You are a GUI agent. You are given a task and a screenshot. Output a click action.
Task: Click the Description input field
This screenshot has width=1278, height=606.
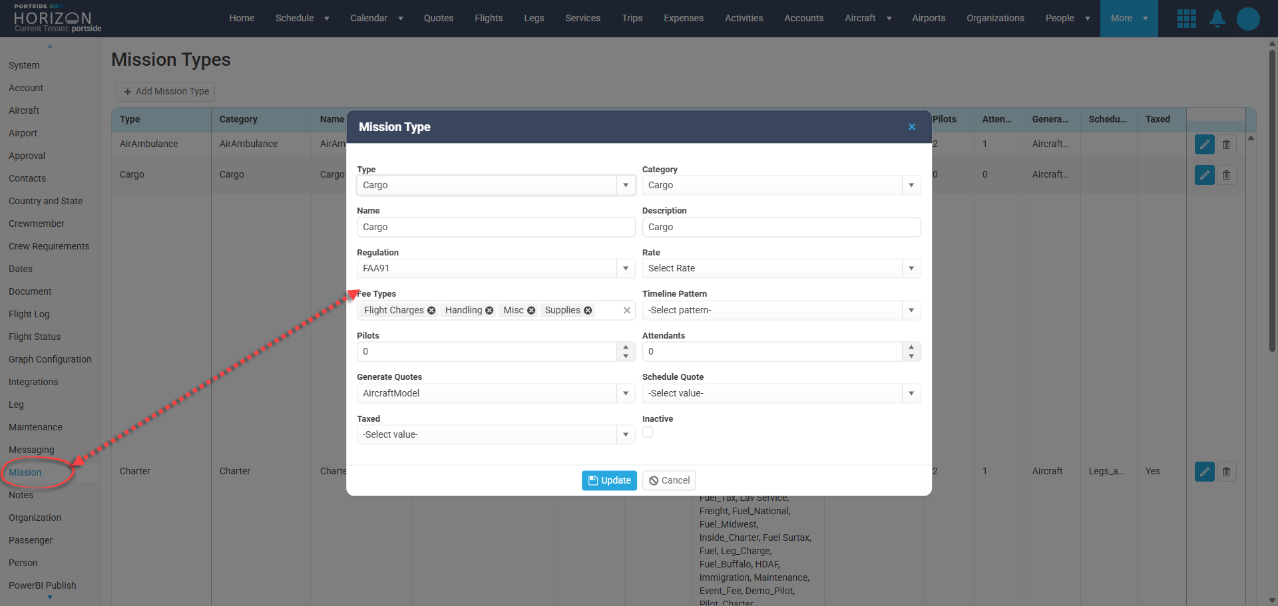click(781, 227)
